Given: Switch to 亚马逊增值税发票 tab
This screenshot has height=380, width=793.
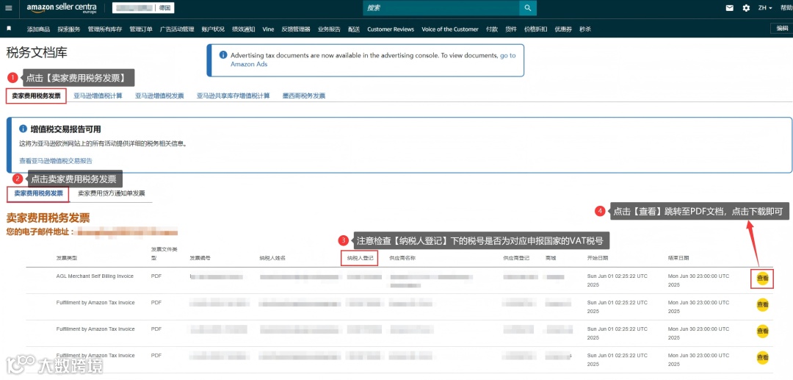Looking at the screenshot, I should [x=159, y=96].
